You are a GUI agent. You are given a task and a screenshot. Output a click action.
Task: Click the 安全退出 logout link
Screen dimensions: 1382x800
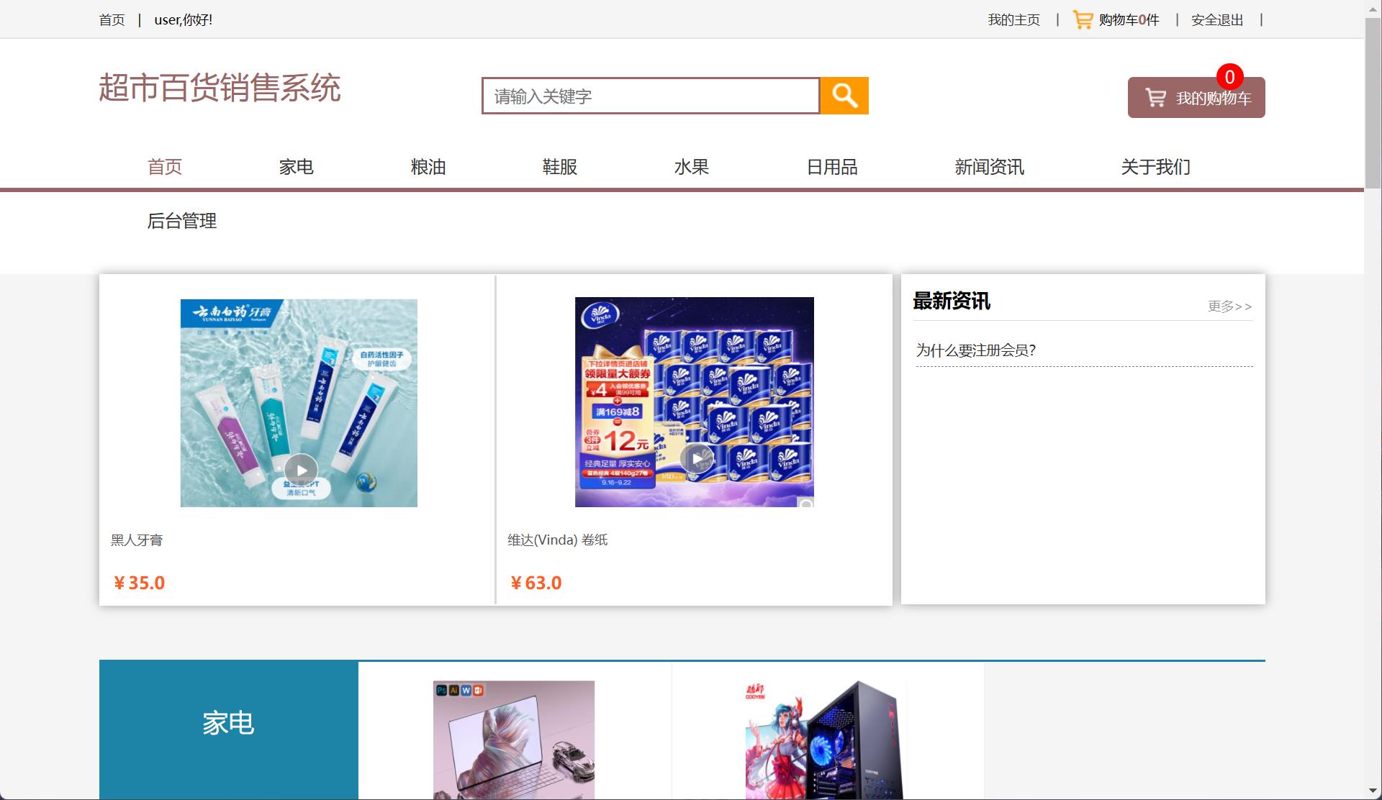pyautogui.click(x=1216, y=19)
